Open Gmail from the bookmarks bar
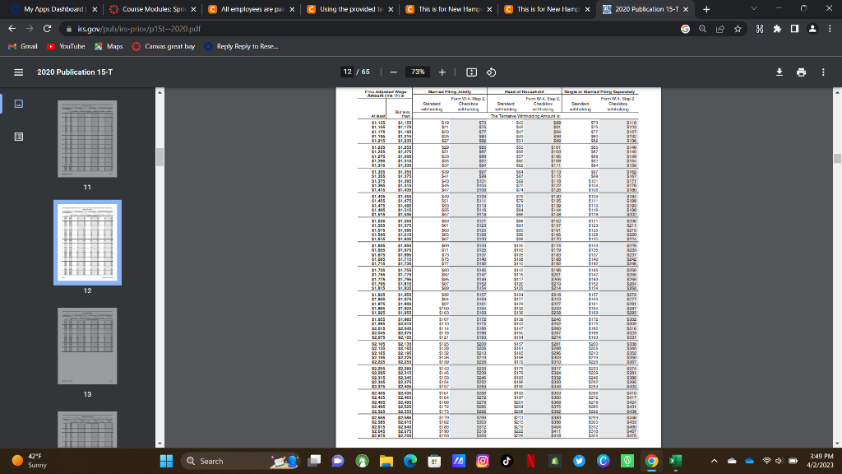842x474 pixels. click(24, 45)
